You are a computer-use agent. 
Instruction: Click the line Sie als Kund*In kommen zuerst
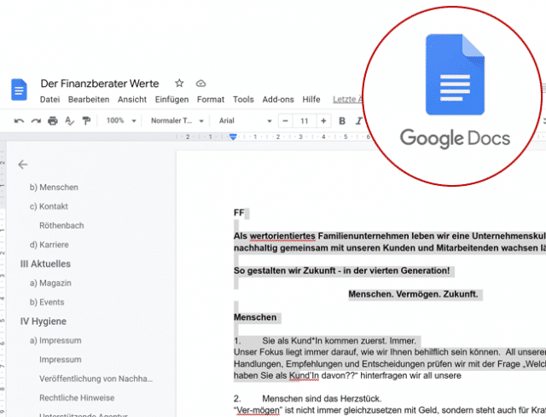(340, 341)
